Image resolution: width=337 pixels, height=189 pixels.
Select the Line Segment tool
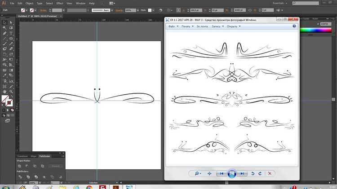click(5, 39)
